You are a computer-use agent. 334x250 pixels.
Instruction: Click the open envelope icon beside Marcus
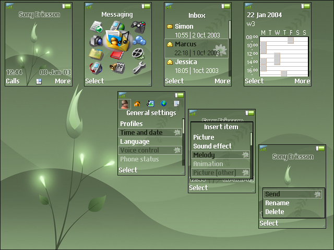point(170,44)
